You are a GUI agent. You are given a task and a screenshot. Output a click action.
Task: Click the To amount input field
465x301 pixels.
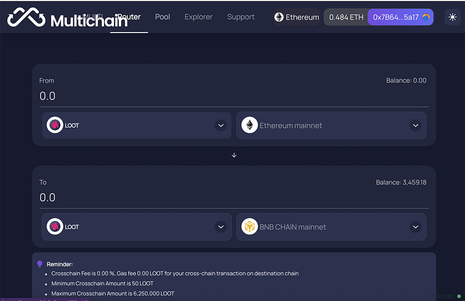click(234, 197)
